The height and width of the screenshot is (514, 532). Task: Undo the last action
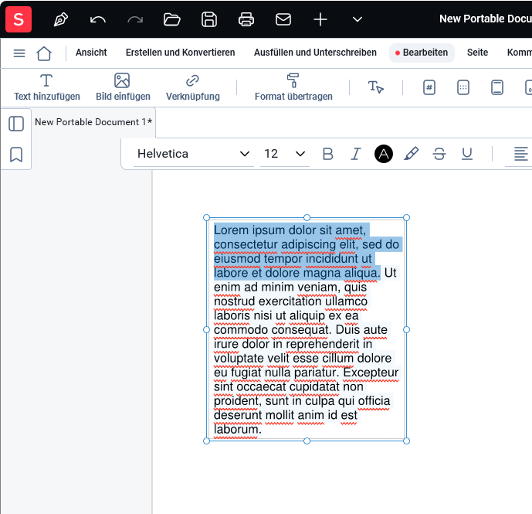click(x=98, y=19)
